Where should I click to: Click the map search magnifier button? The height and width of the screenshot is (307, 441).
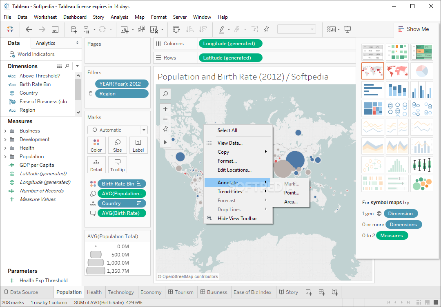[x=165, y=93]
